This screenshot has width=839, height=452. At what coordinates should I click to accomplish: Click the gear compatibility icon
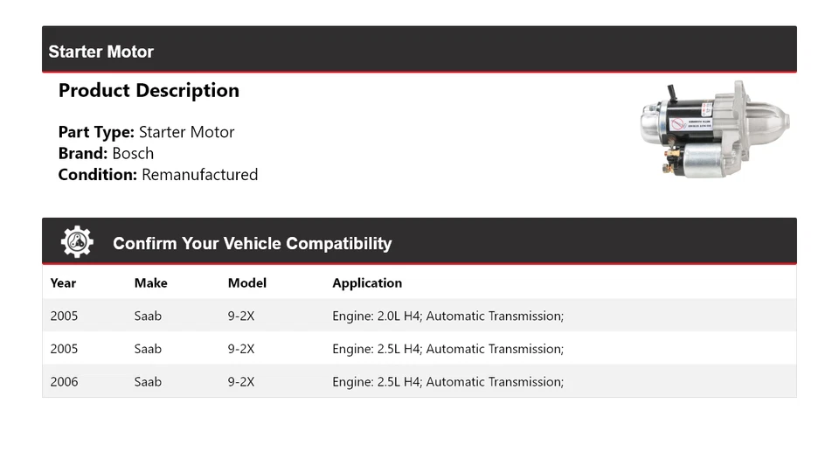click(x=77, y=242)
